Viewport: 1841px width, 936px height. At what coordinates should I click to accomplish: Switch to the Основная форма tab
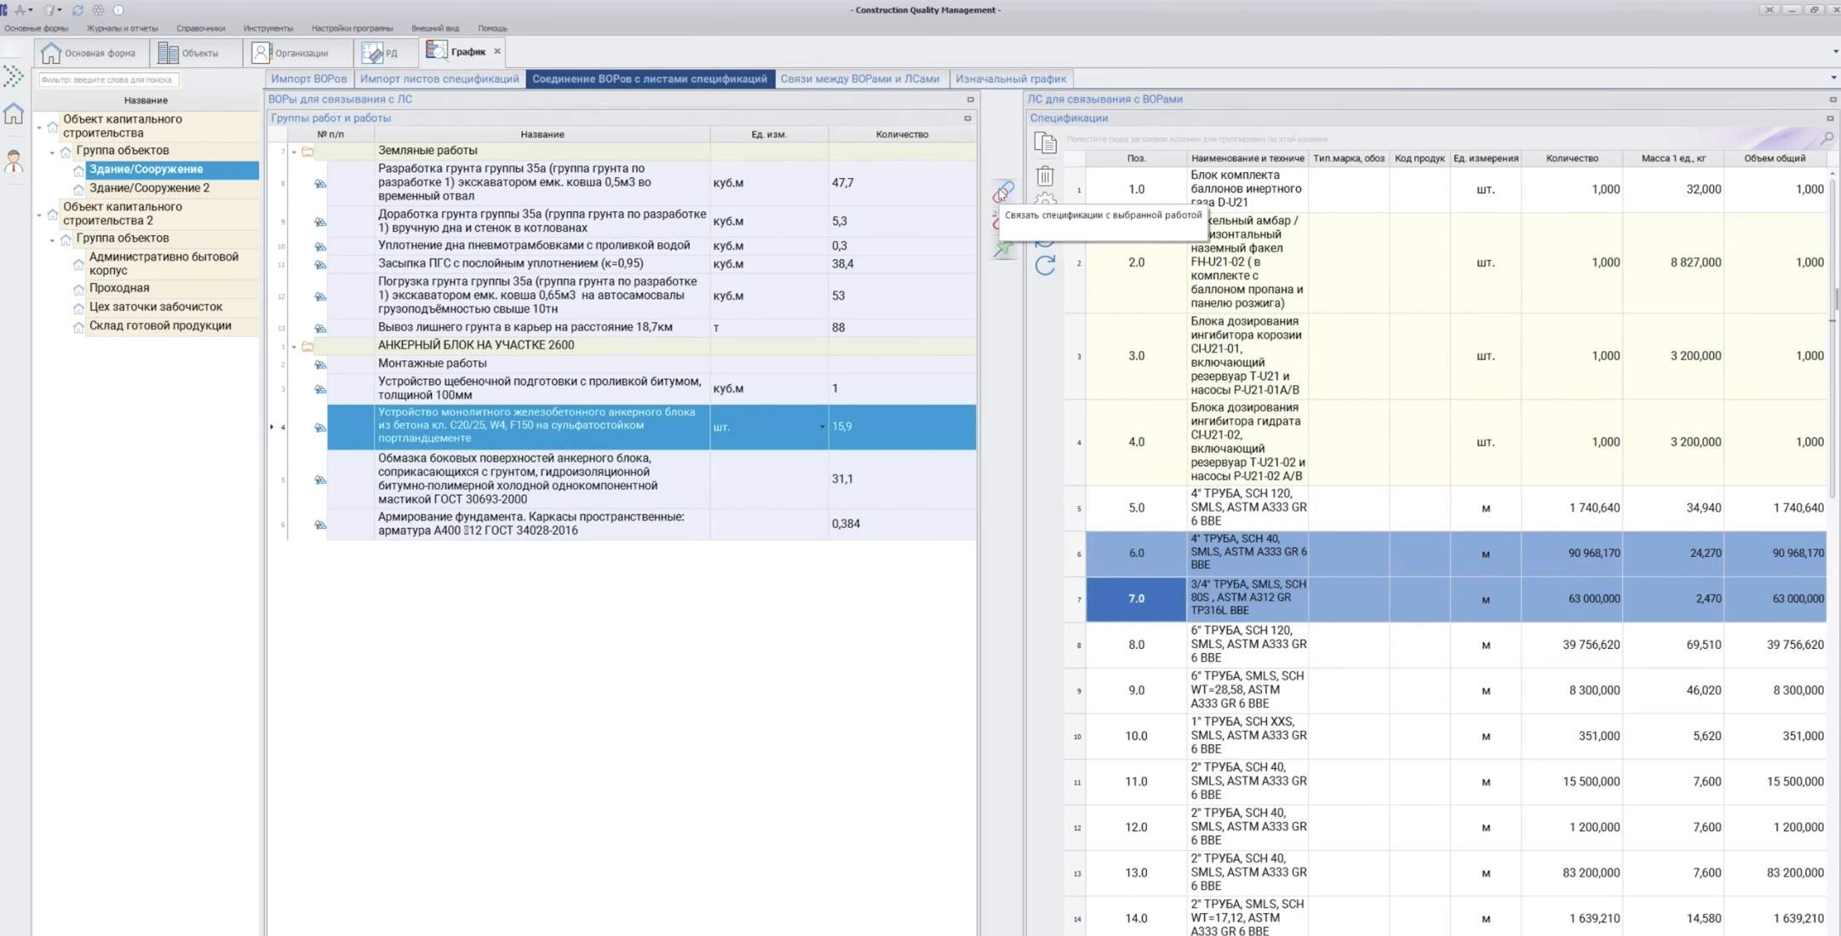91,53
